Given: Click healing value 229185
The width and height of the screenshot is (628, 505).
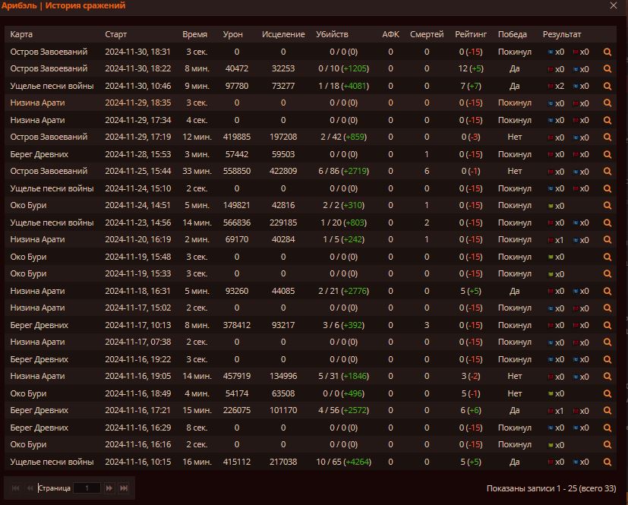Looking at the screenshot, I should coord(283,223).
